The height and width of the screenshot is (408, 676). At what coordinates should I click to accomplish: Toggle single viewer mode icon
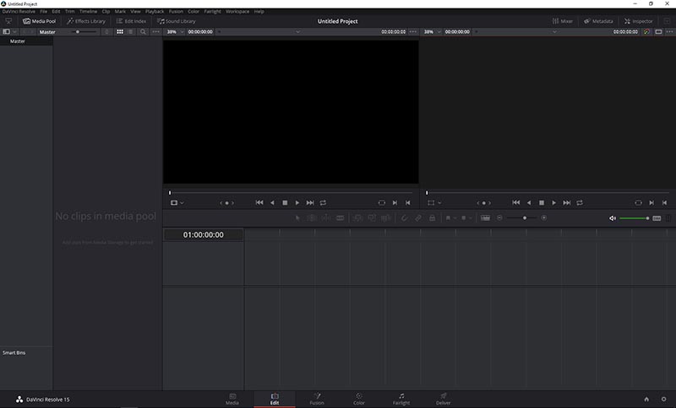(658, 32)
